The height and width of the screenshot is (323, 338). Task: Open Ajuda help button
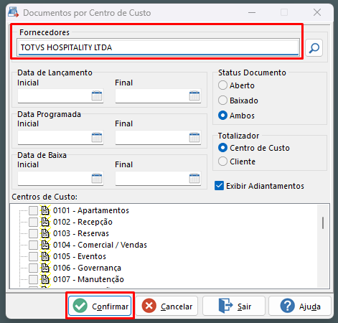click(x=300, y=306)
